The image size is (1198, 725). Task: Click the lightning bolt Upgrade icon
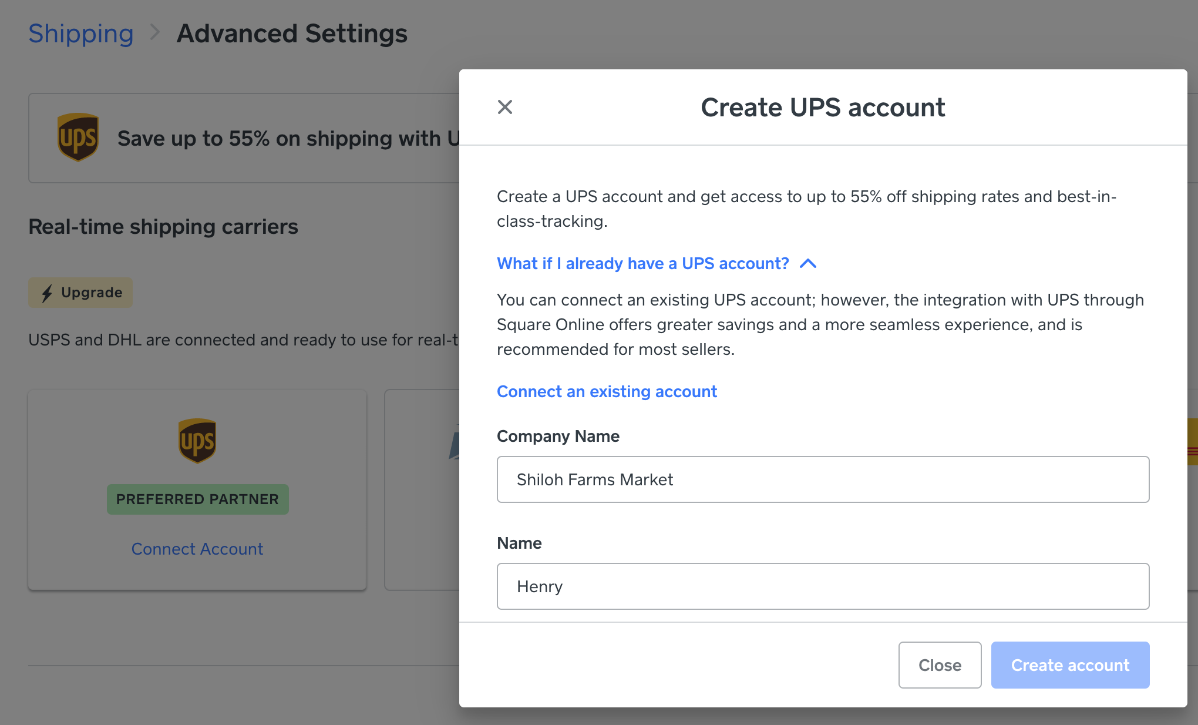pyautogui.click(x=47, y=293)
